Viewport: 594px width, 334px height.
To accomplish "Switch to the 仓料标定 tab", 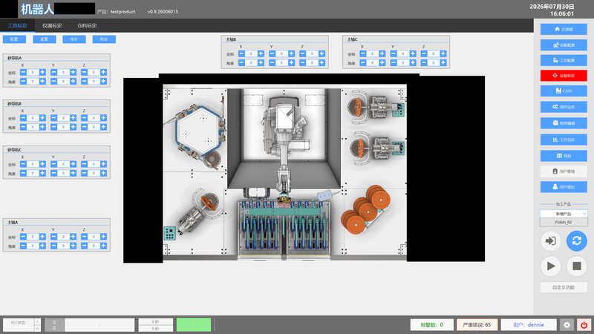I will (x=87, y=26).
